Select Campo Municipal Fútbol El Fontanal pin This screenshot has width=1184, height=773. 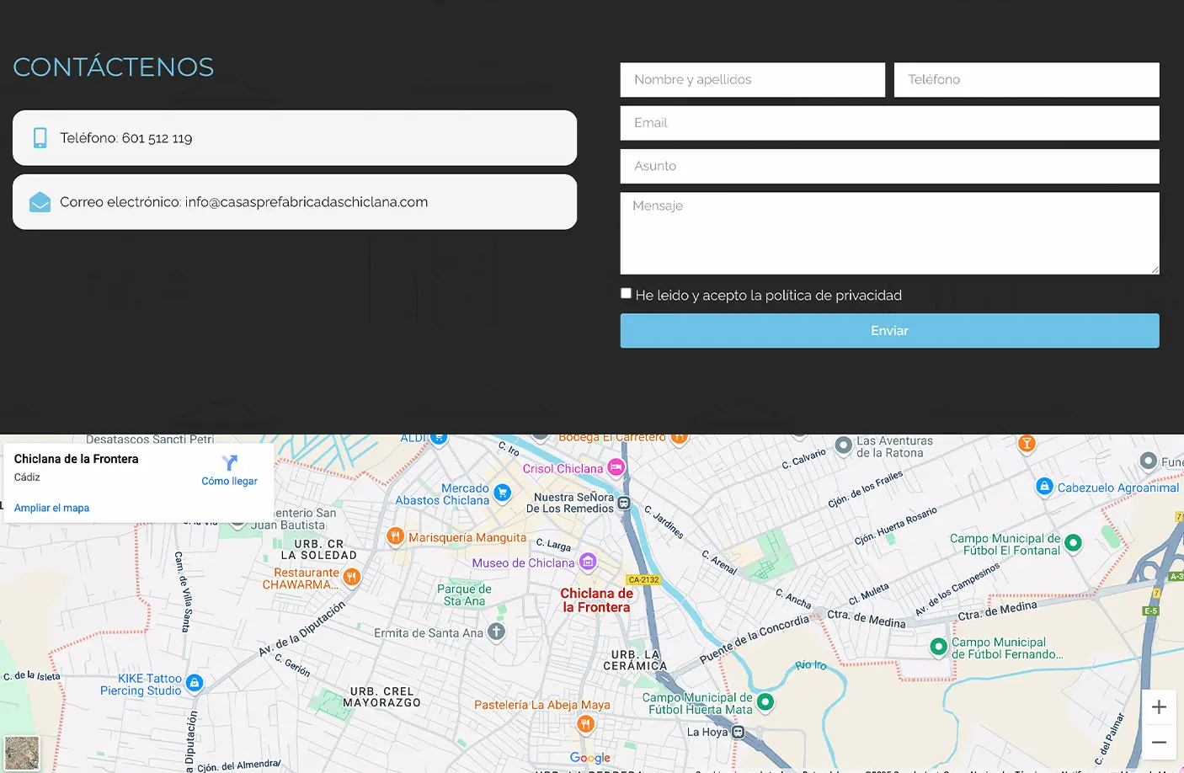tap(1073, 543)
